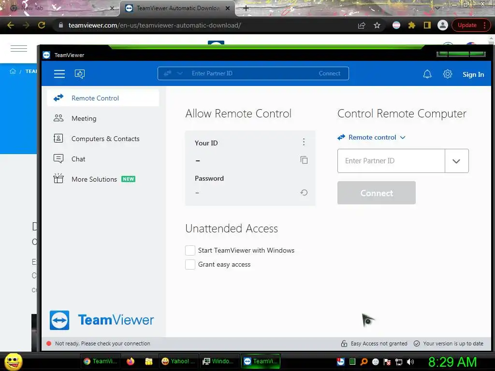Screen dimensions: 495x371
Task: Click the Enter Partner ID field in main panel
Action: [x=391, y=161]
